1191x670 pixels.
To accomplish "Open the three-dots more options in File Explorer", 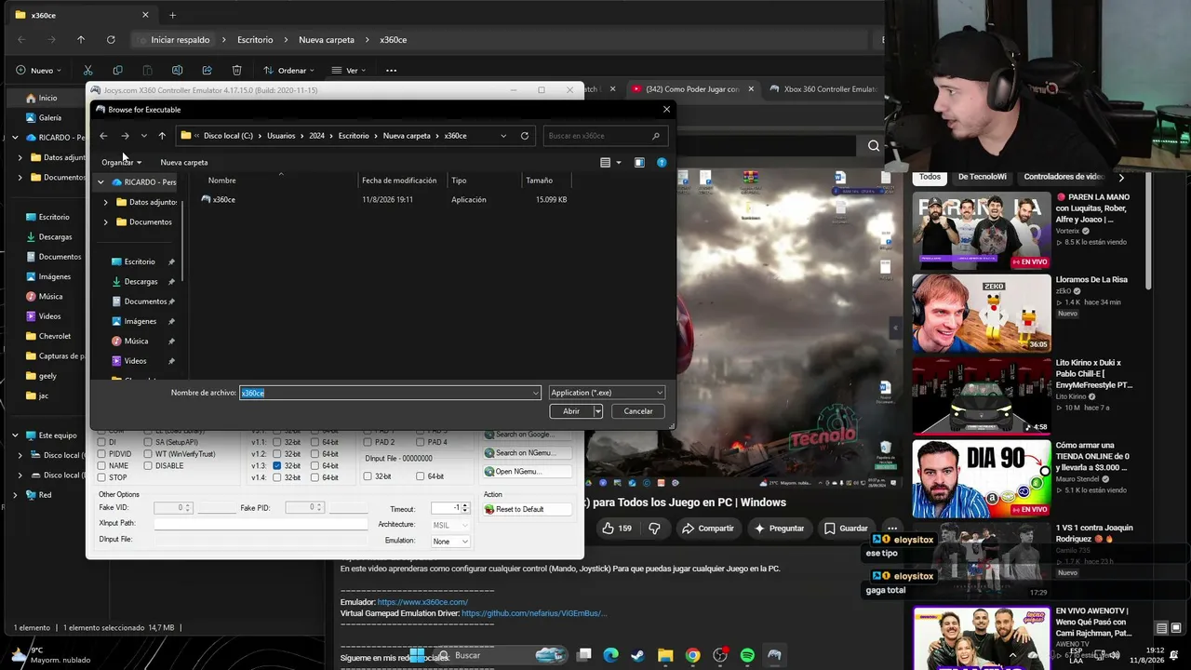I will (391, 70).
